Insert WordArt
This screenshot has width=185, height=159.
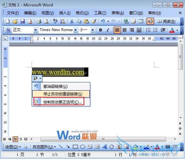tap(105, 147)
